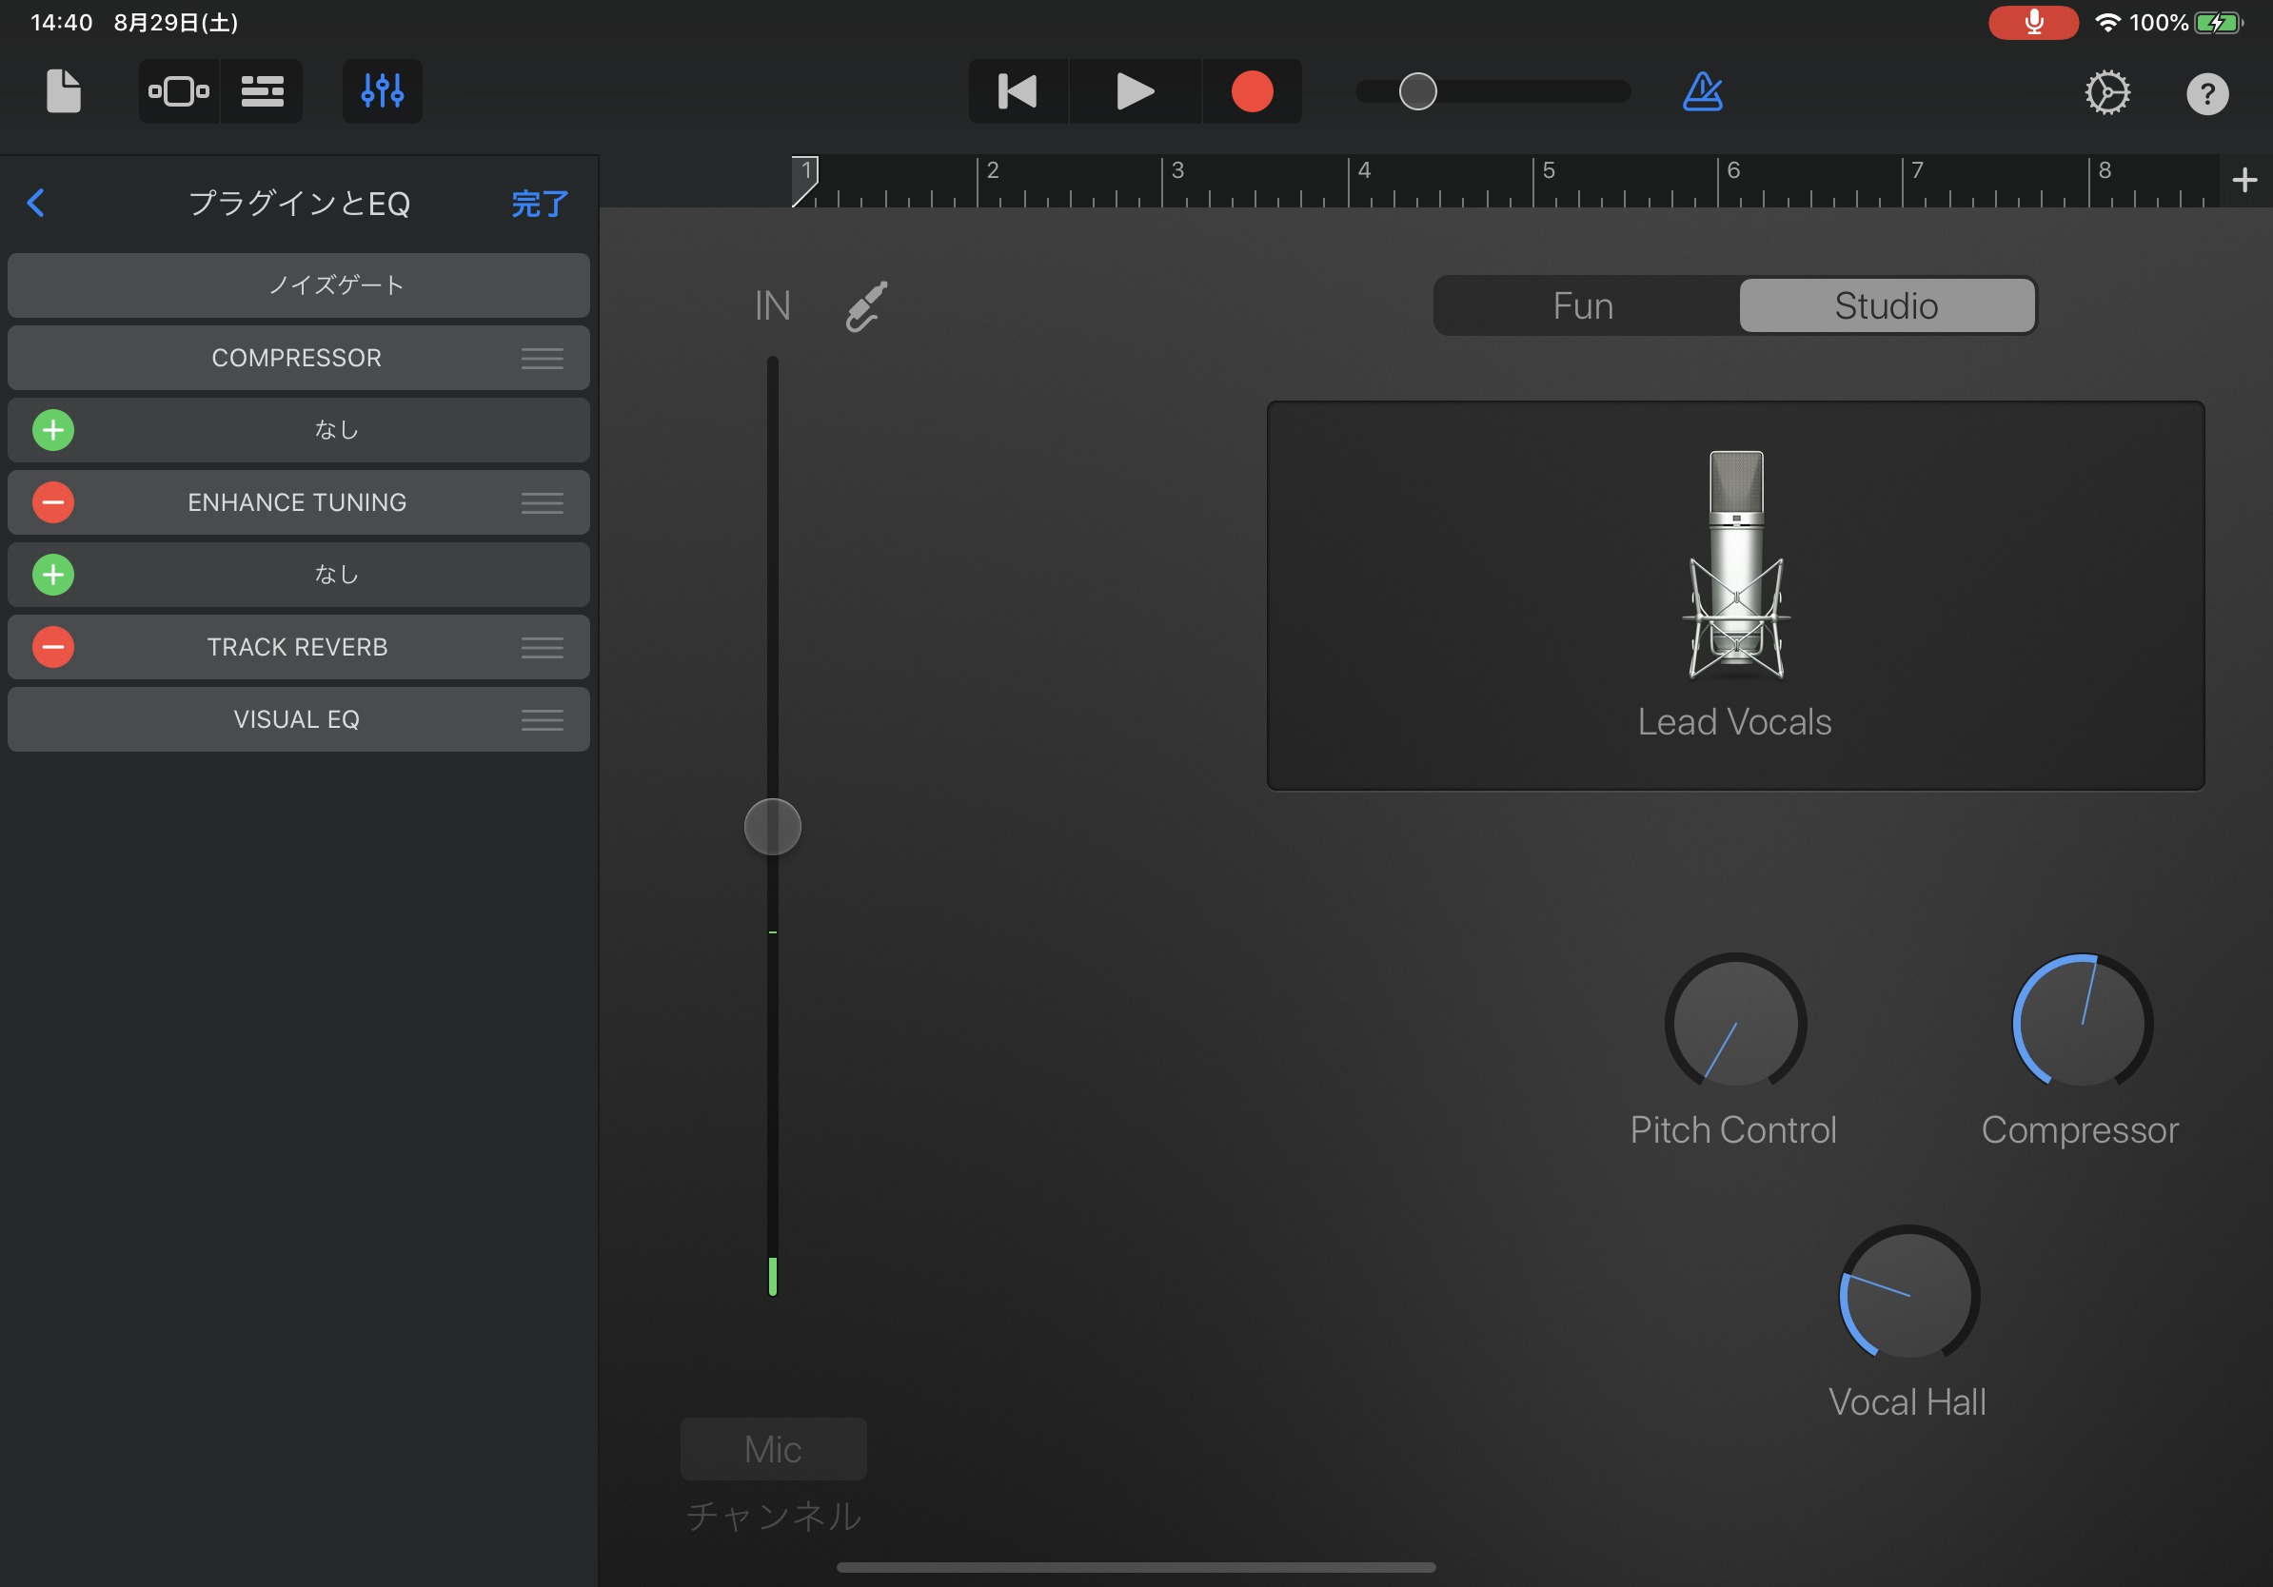This screenshot has height=1587, width=2273.
Task: Jump to bar 4 on the ruler
Action: click(x=1363, y=170)
